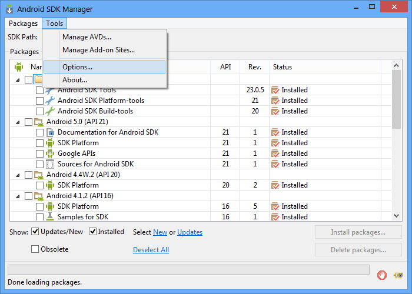This screenshot has height=294, width=412.
Task: Click the Android robot icon in API 16 SDK Platform row
Action: point(50,206)
